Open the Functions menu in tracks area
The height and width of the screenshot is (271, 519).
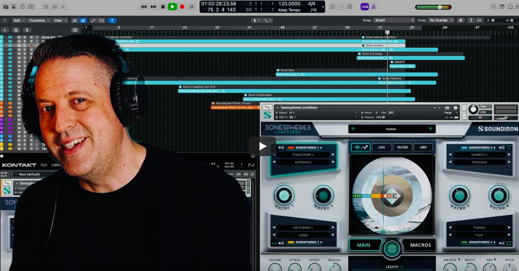click(39, 20)
